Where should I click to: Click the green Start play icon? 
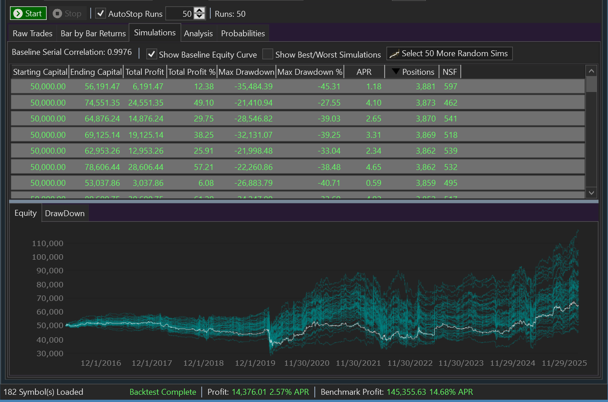[18, 14]
